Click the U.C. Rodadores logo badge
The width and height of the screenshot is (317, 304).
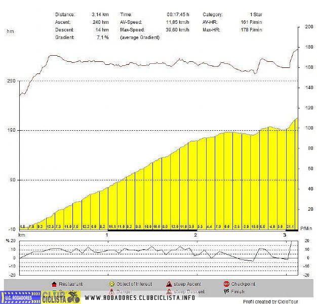click(x=20, y=297)
